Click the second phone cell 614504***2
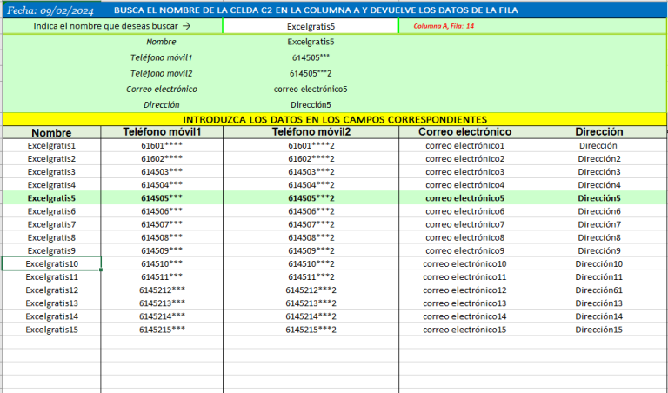 (x=311, y=185)
